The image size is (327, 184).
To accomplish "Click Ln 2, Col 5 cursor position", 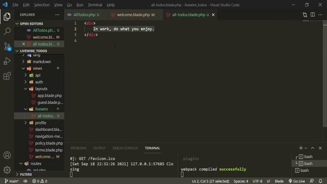I will (x=211, y=181).
